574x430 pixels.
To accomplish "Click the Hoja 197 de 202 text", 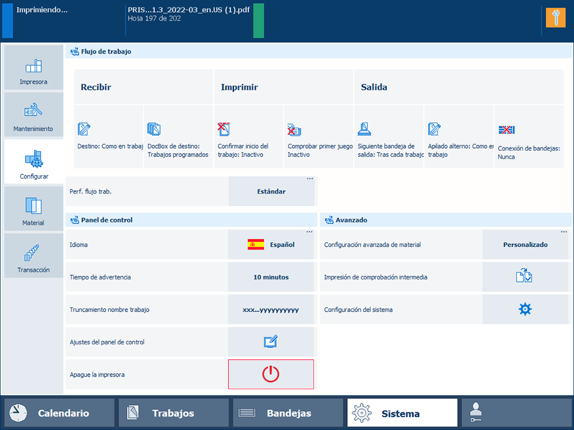I will [154, 18].
